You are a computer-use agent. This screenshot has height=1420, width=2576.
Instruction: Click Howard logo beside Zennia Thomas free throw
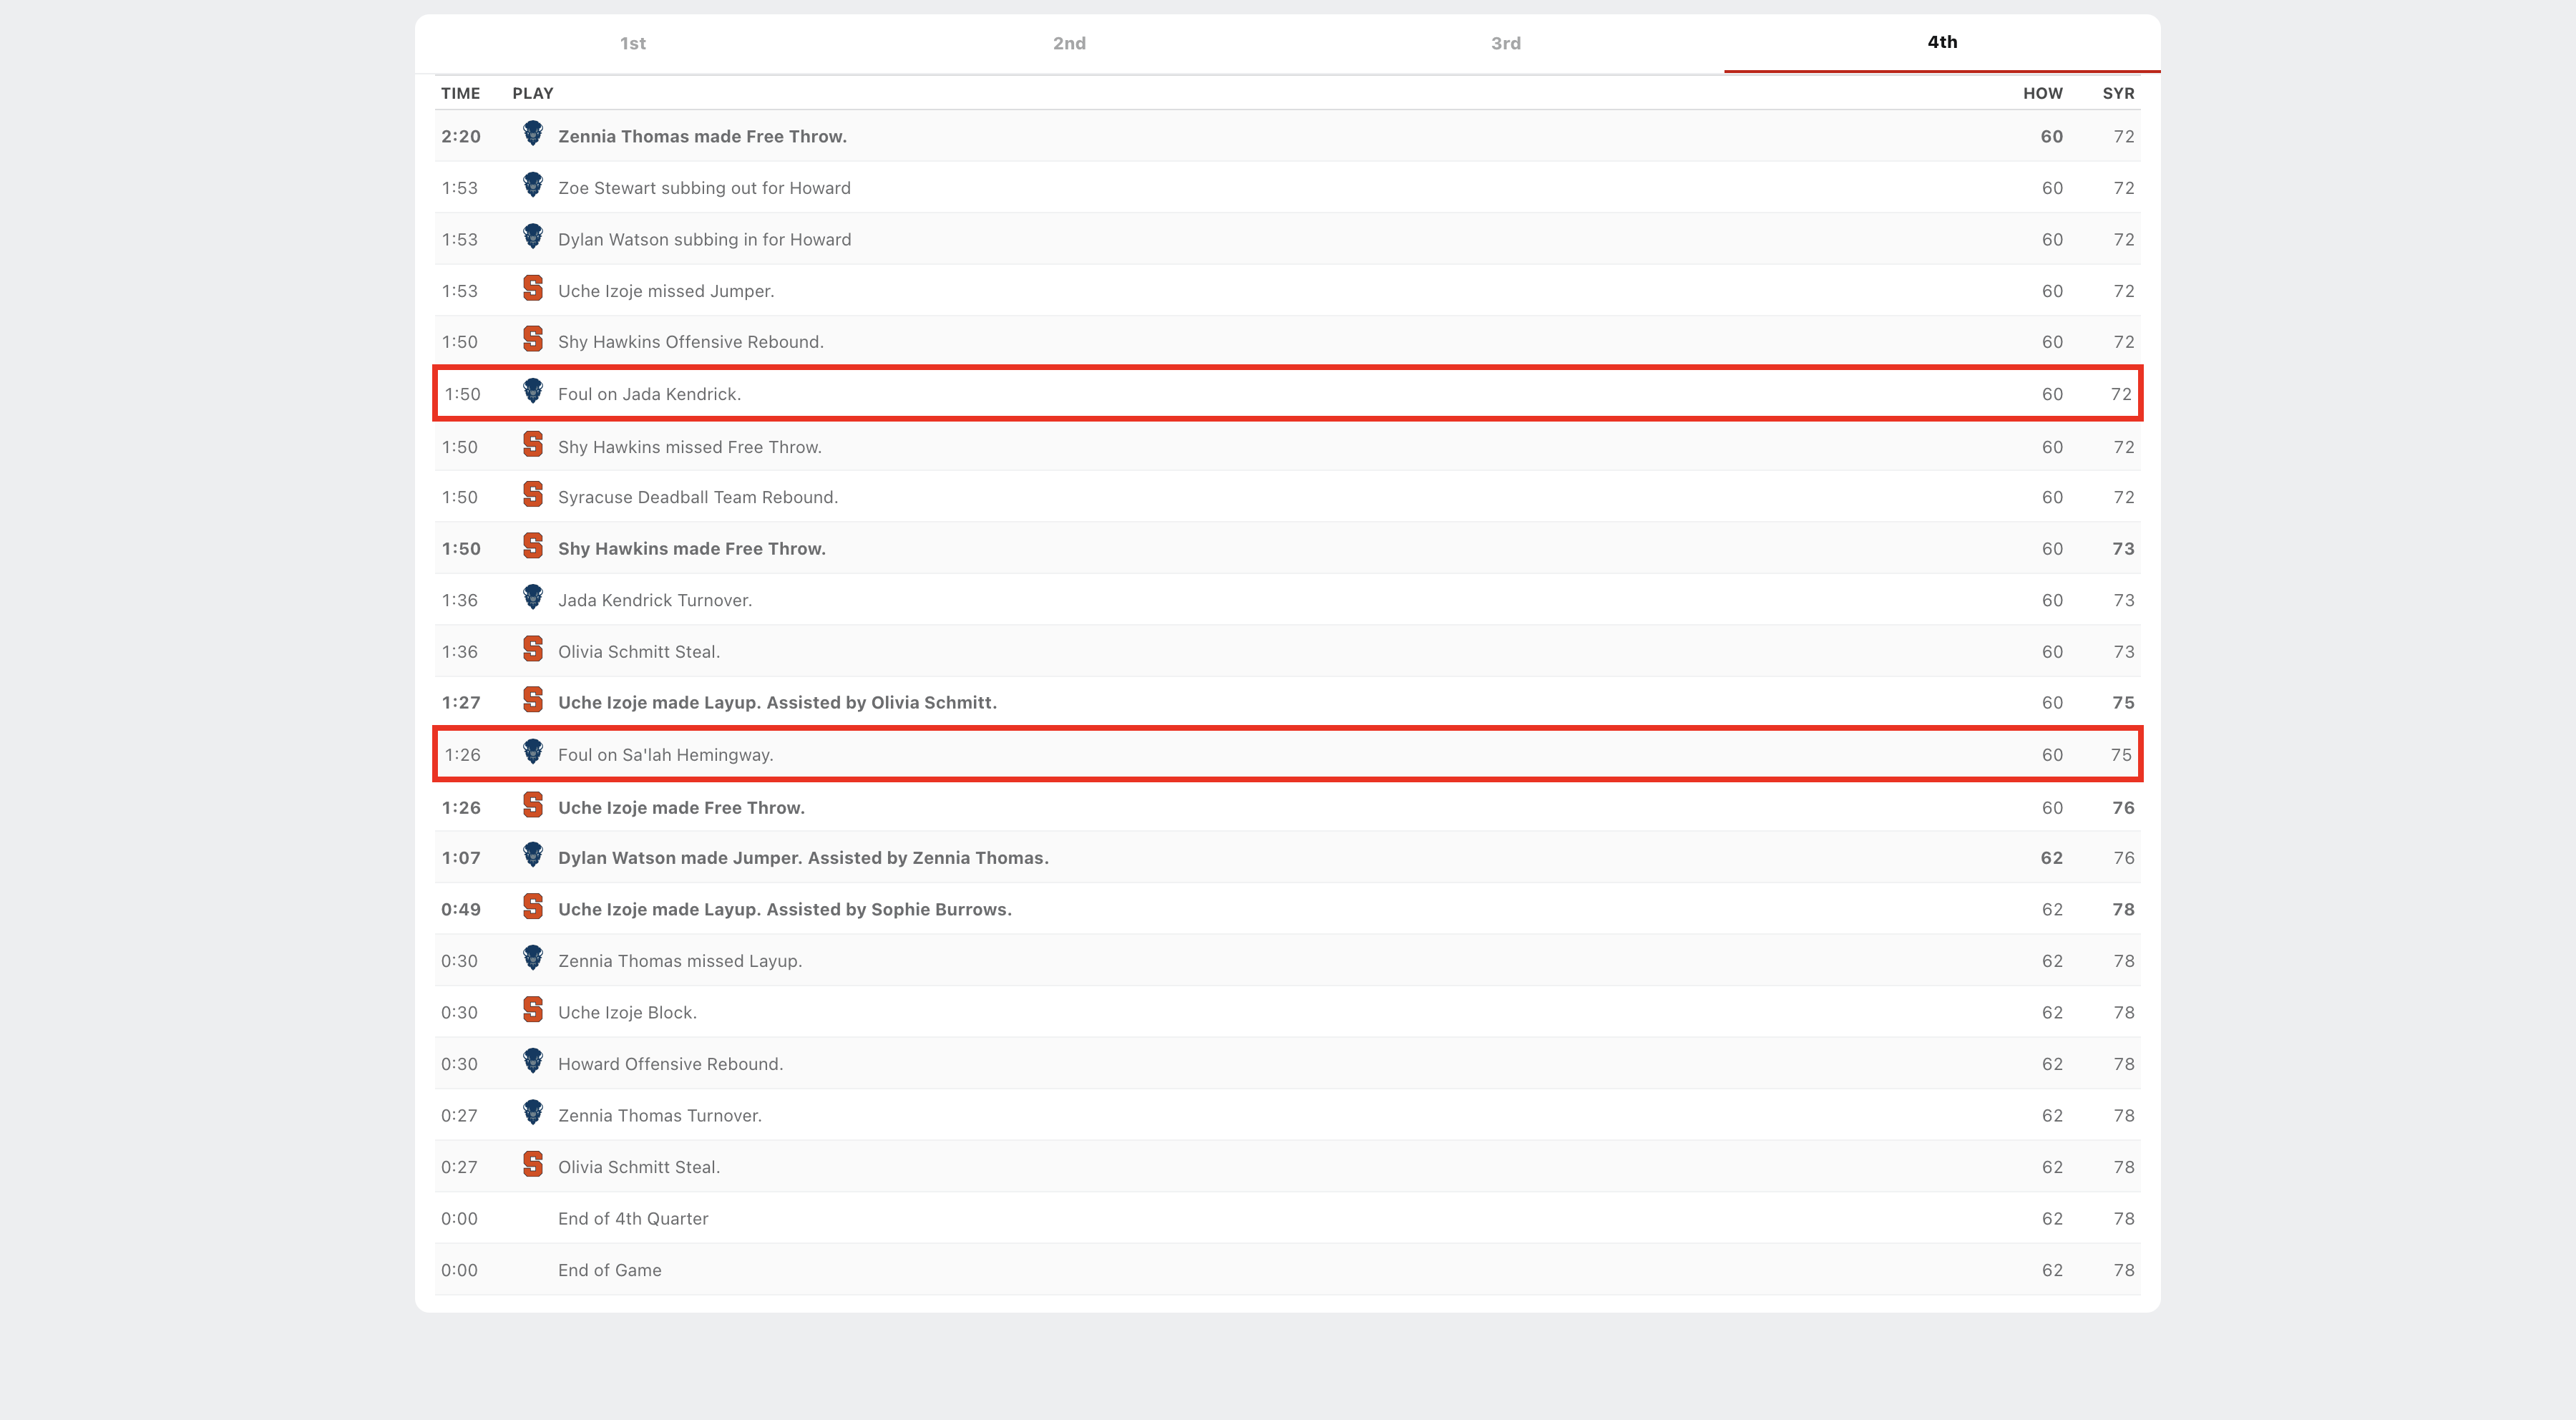tap(532, 134)
